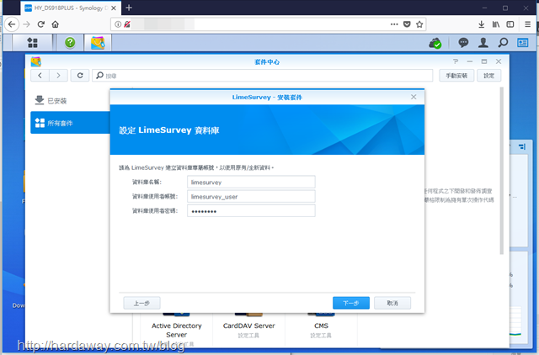The image size is (539, 355).
Task: Open Firefox downloads panel
Action: (481, 24)
